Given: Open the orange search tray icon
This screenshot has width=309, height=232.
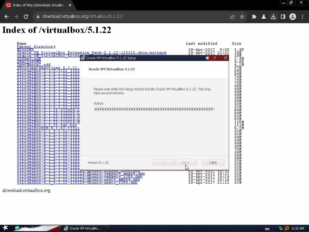Looking at the screenshot, I should [287, 228].
